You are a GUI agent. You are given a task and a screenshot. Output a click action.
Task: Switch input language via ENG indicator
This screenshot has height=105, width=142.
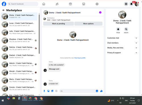(126, 100)
